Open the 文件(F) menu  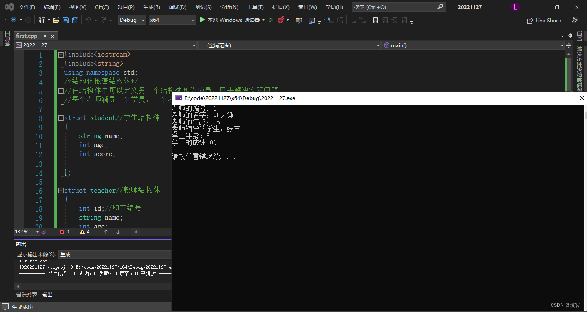coord(27,7)
